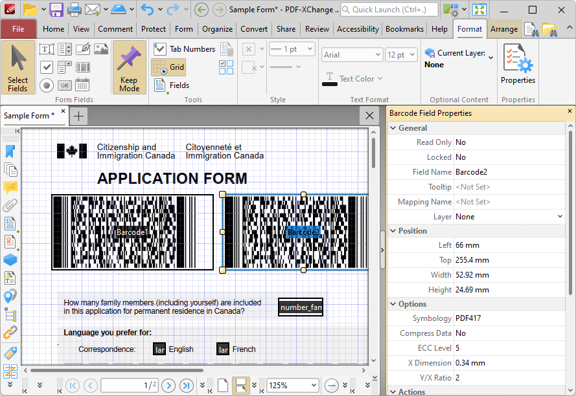Open the Comments panel in the left sidebar
Screen dimensions: 576x396
(x=11, y=188)
